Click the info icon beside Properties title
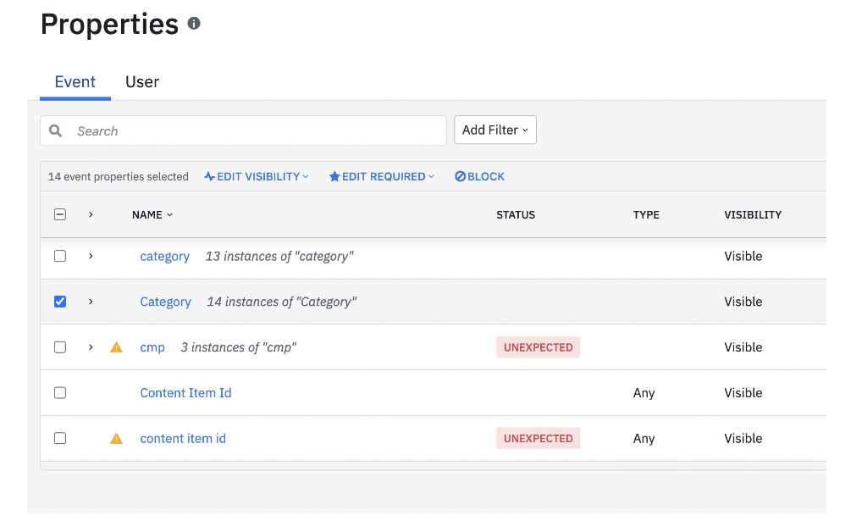 pos(194,24)
